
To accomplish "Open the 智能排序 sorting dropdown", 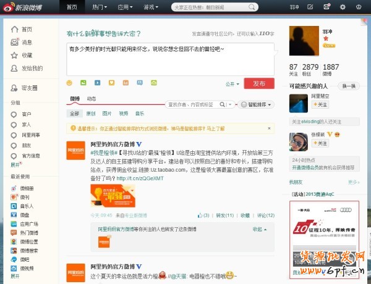I will click(256, 104).
